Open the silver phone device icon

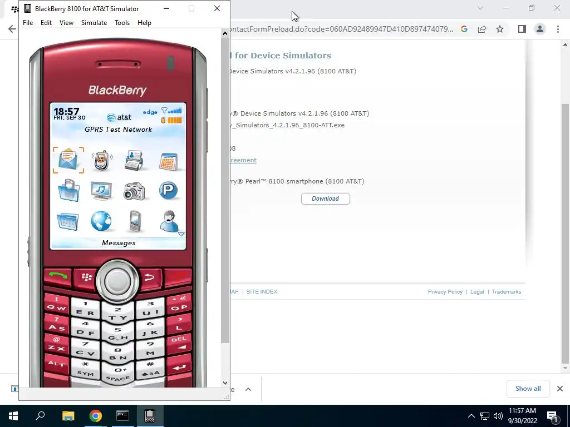(x=135, y=221)
